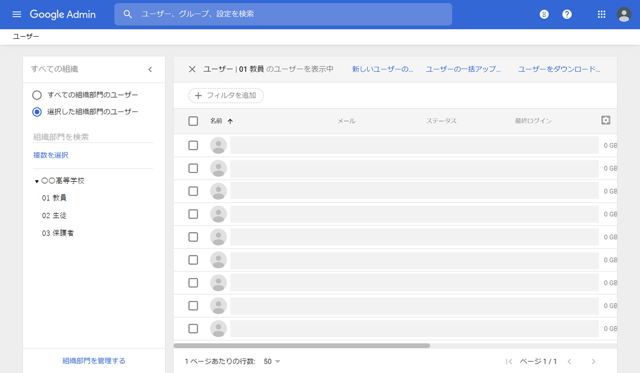Go to the first page of users

[509, 362]
